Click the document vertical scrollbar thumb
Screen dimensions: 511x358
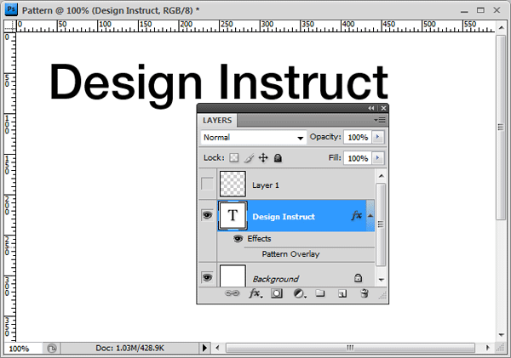[x=501, y=127]
